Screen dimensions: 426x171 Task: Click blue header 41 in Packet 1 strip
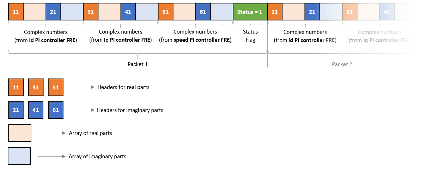[x=128, y=12]
